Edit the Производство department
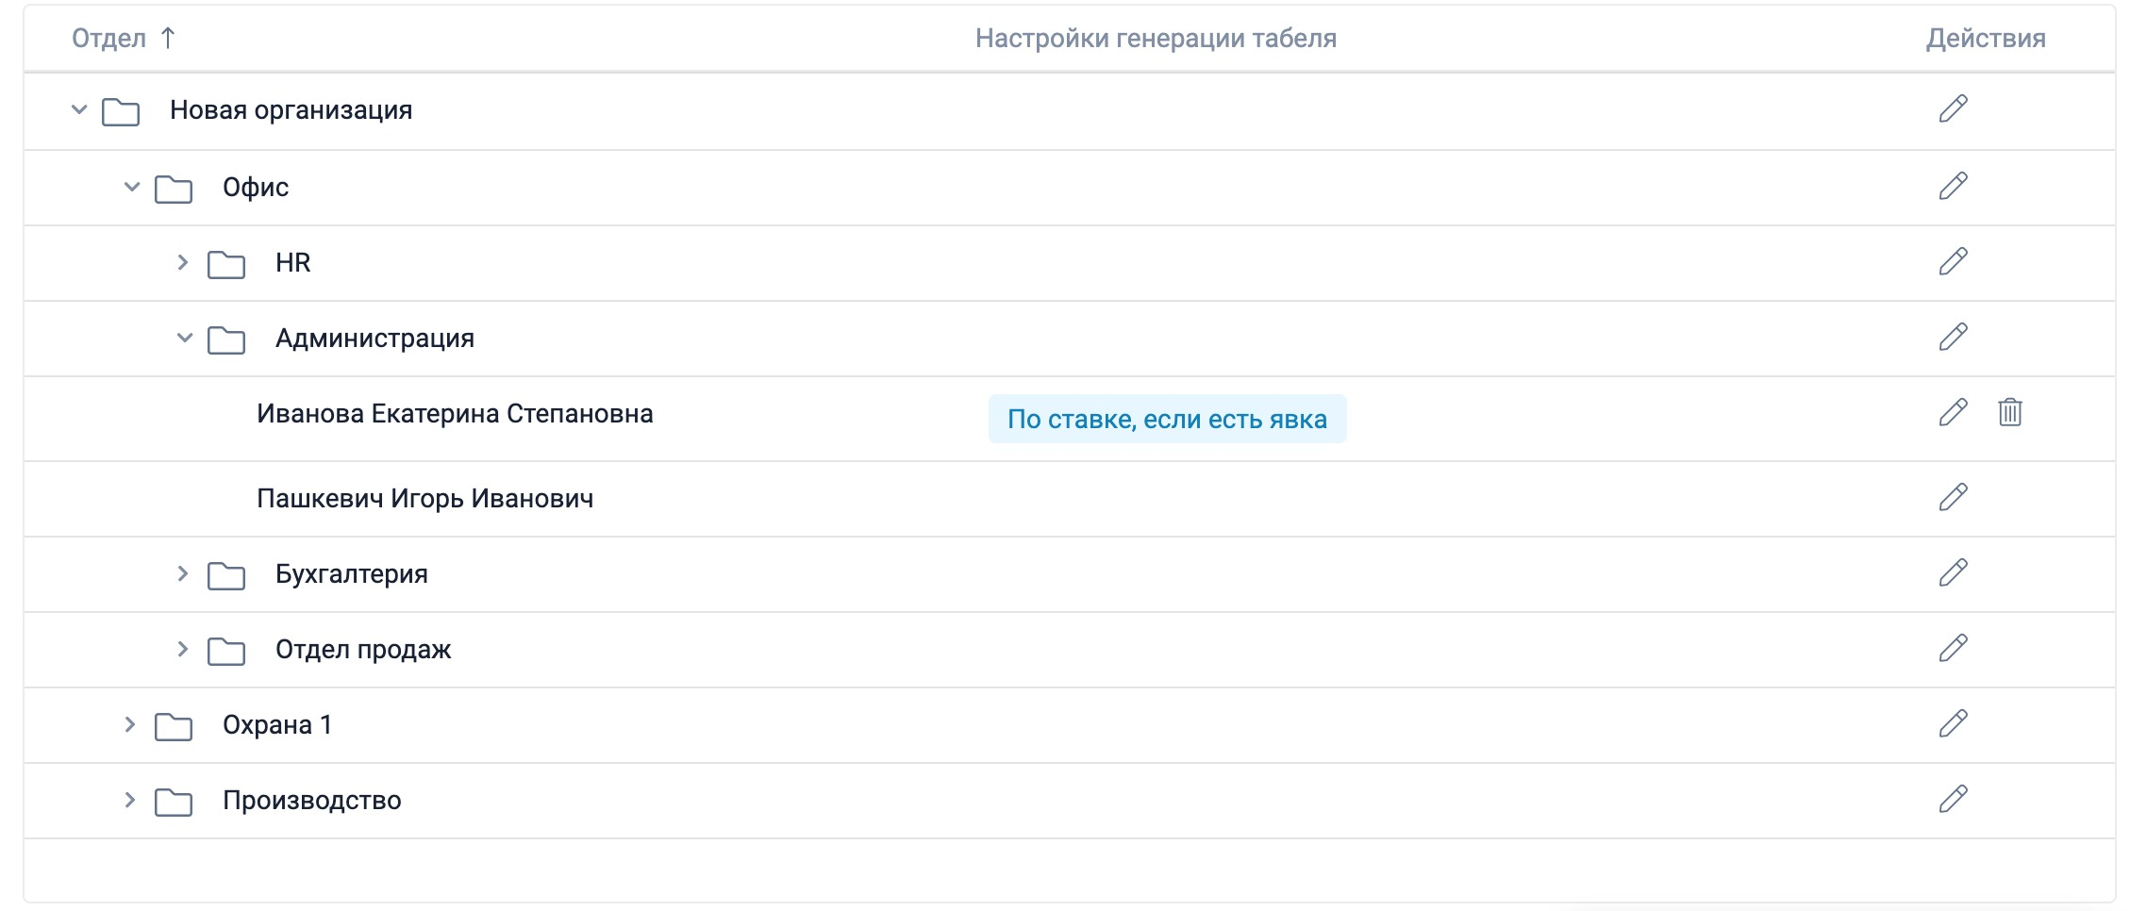The image size is (2130, 911). (x=1953, y=799)
